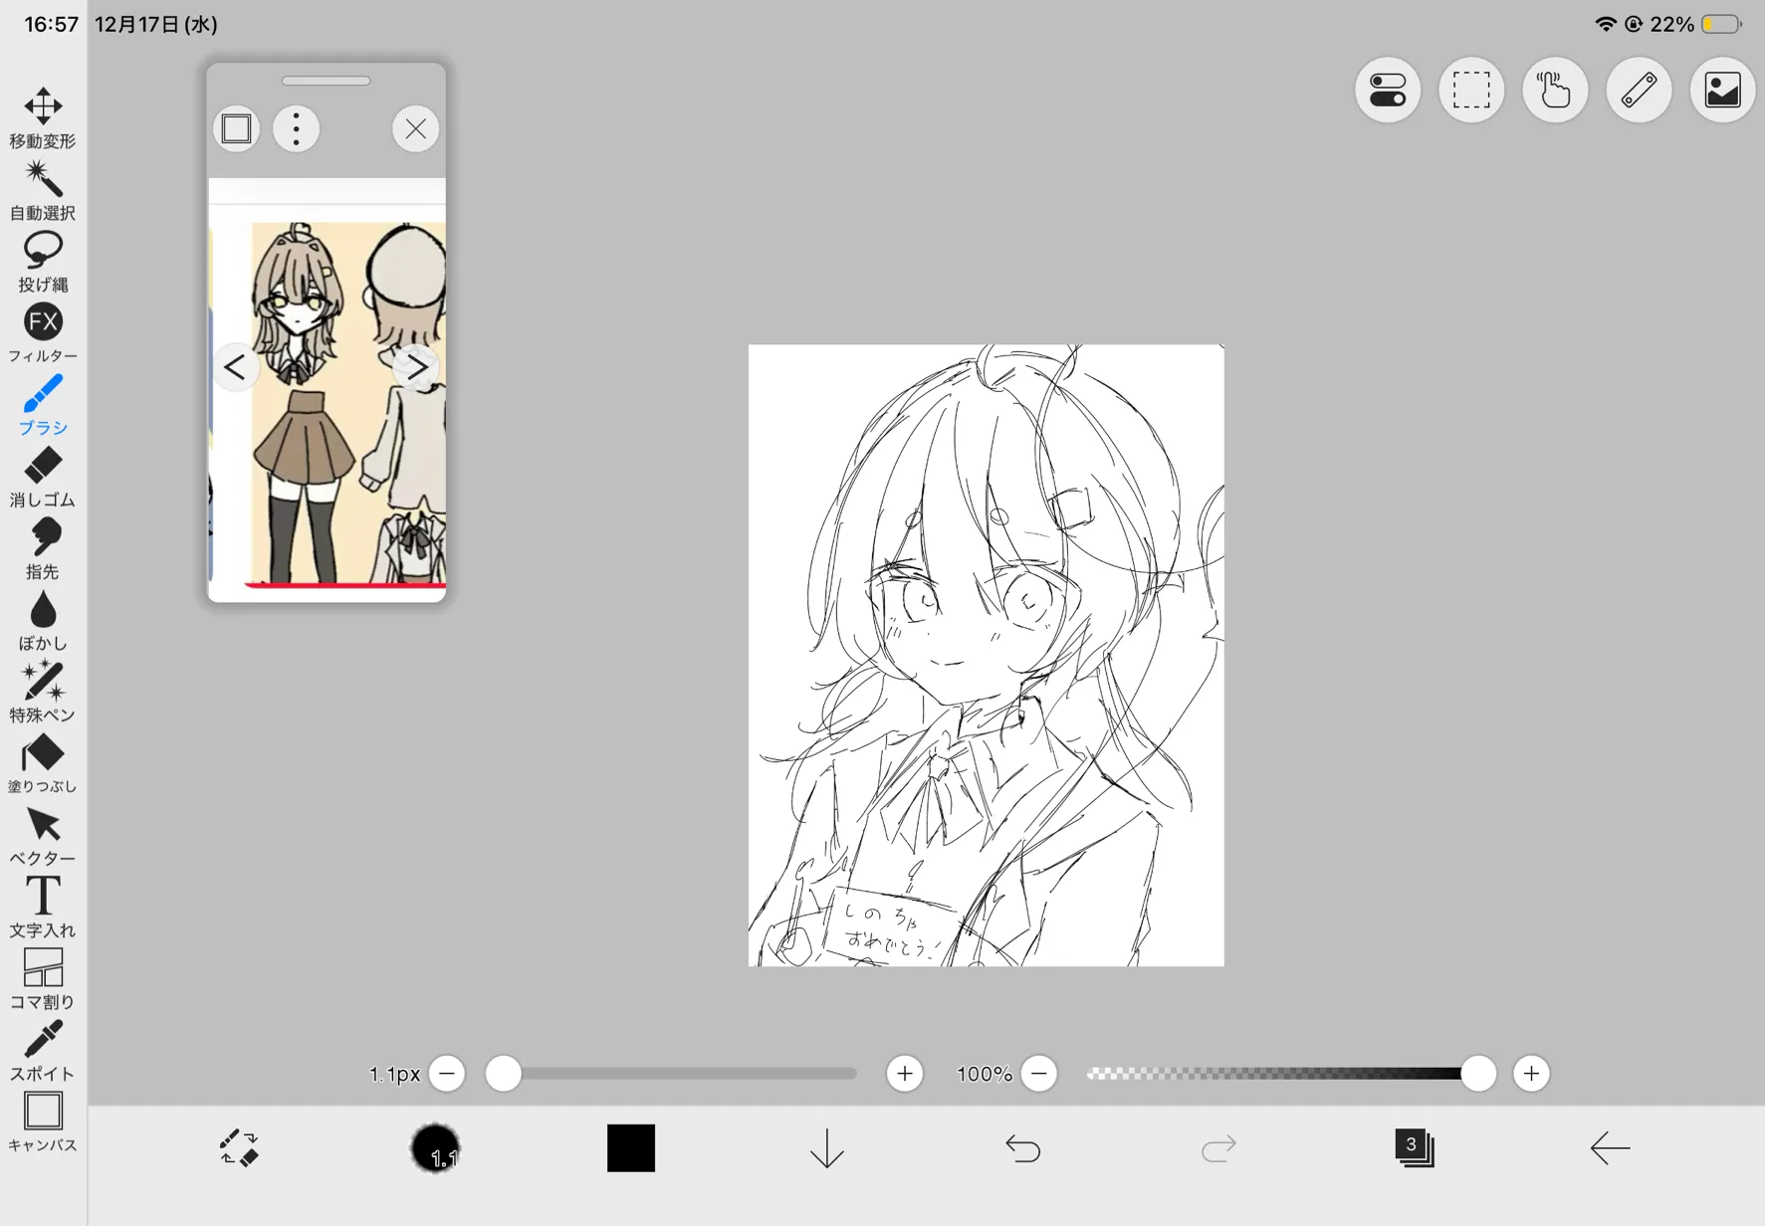The width and height of the screenshot is (1765, 1226).
Task: Select the Text (文字入れ) tool
Action: click(43, 908)
